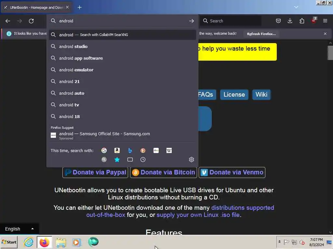Donate via Bitcoin button

164,172
